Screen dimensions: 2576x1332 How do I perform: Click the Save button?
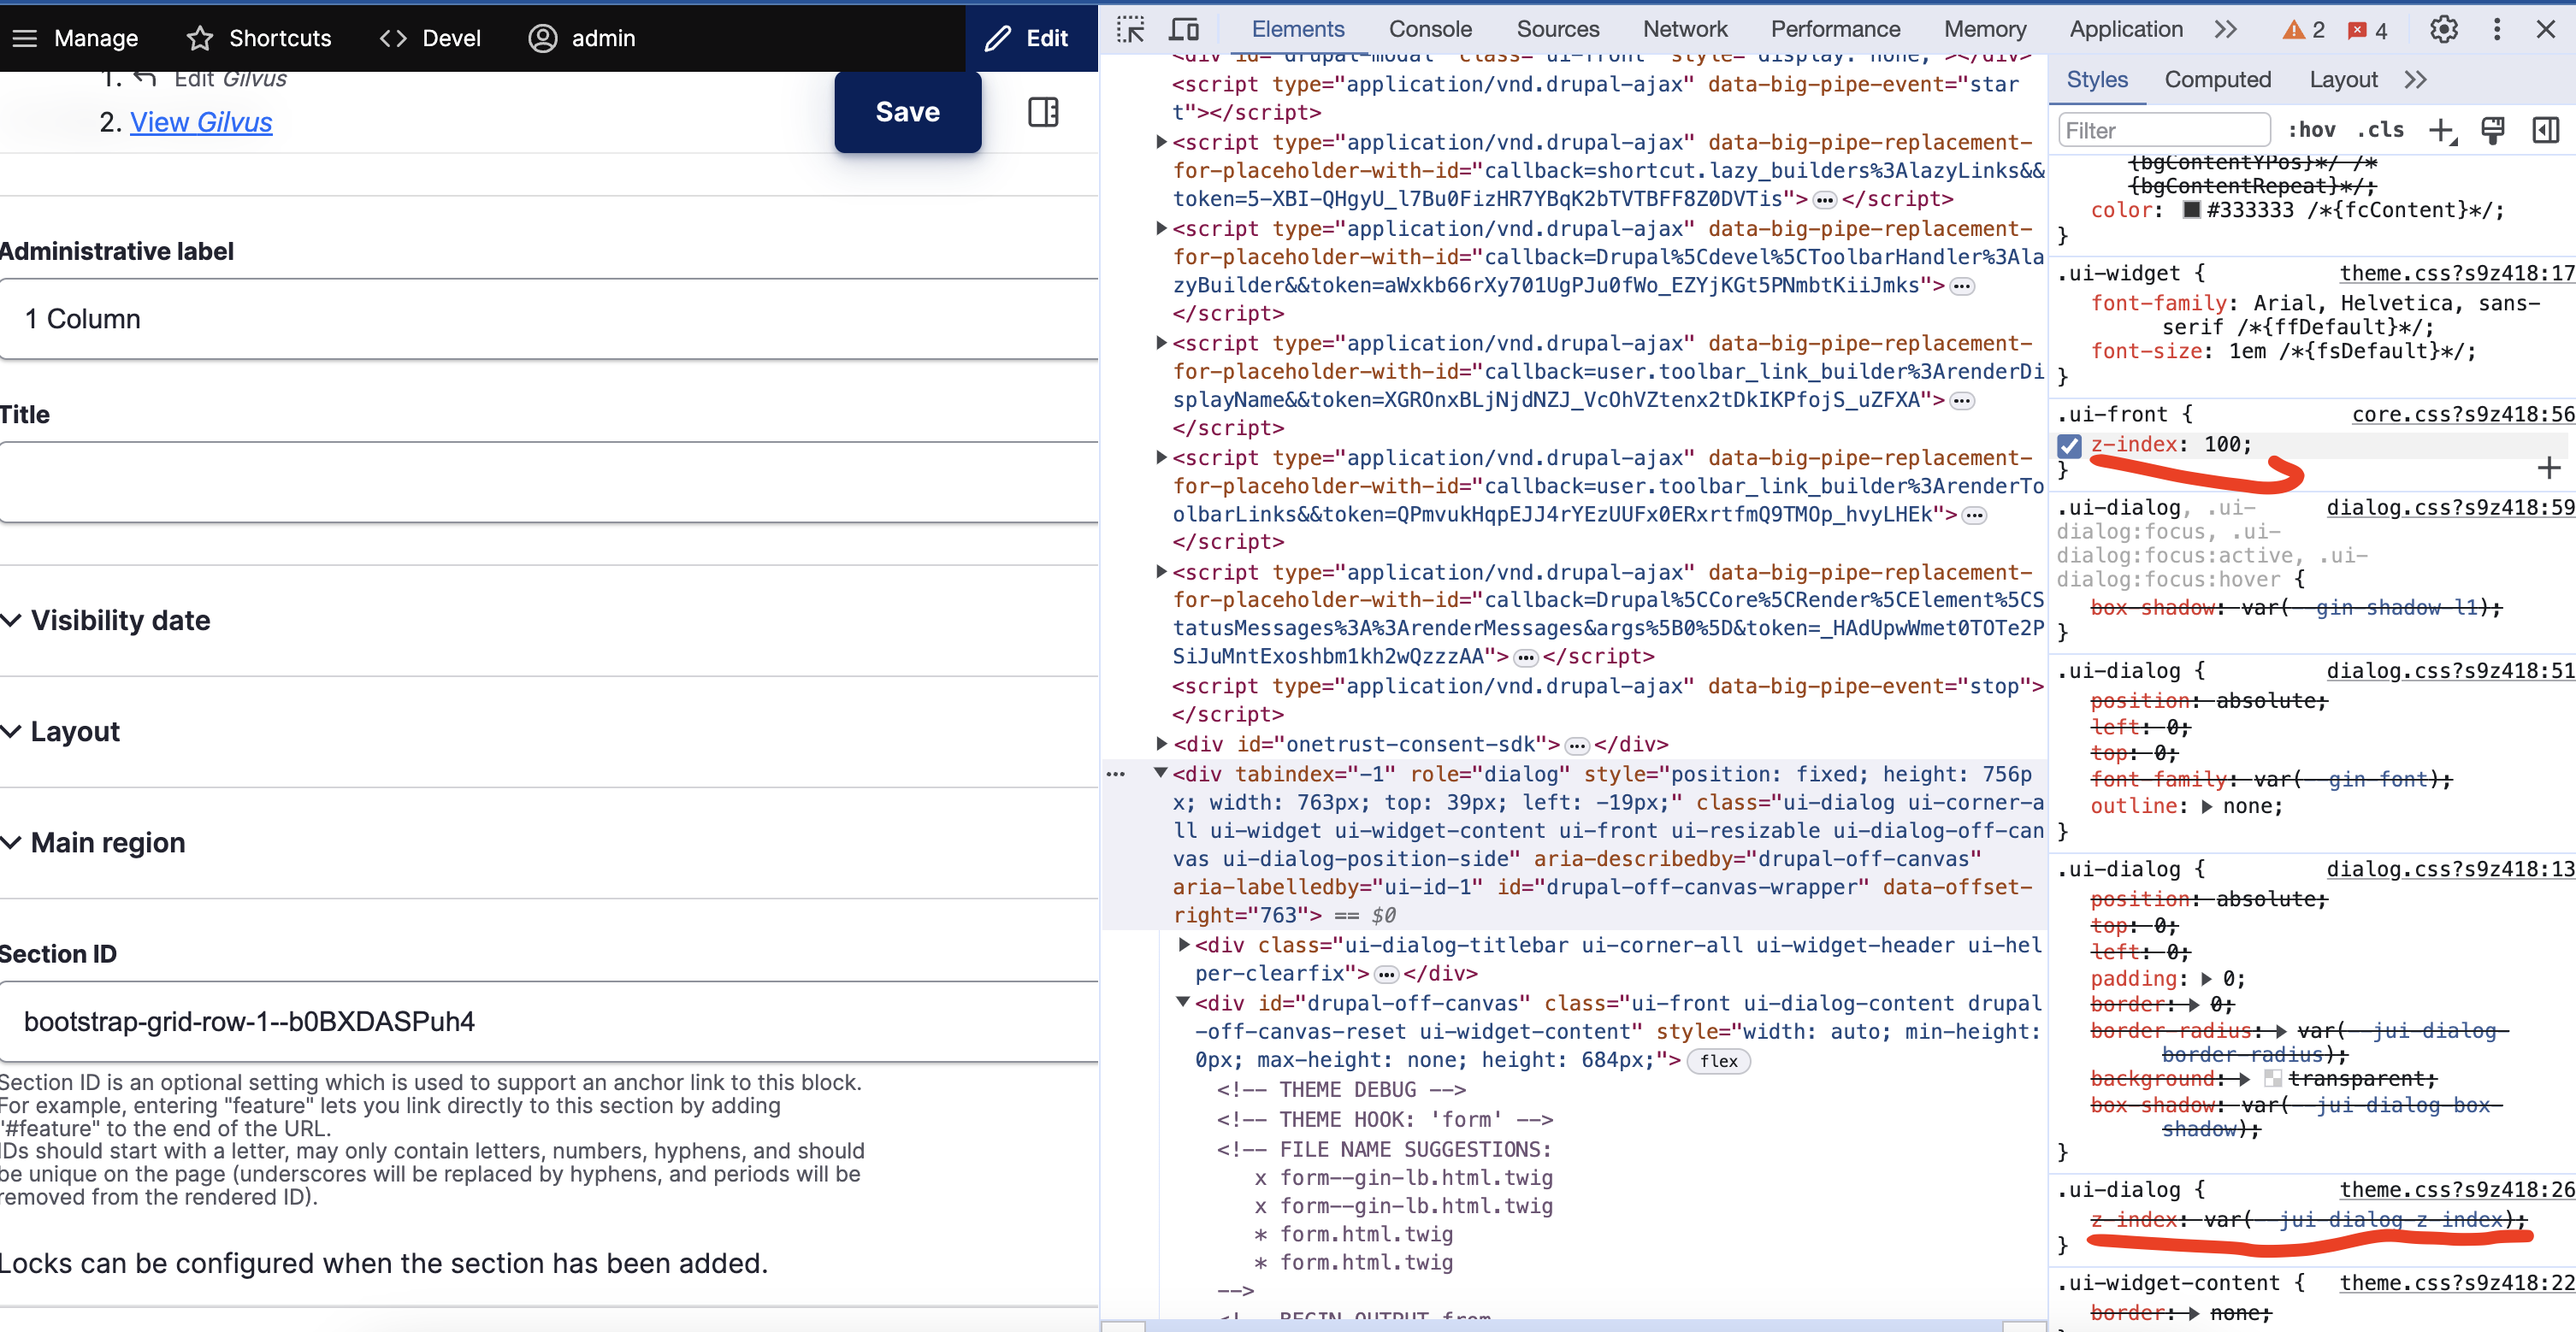907,112
